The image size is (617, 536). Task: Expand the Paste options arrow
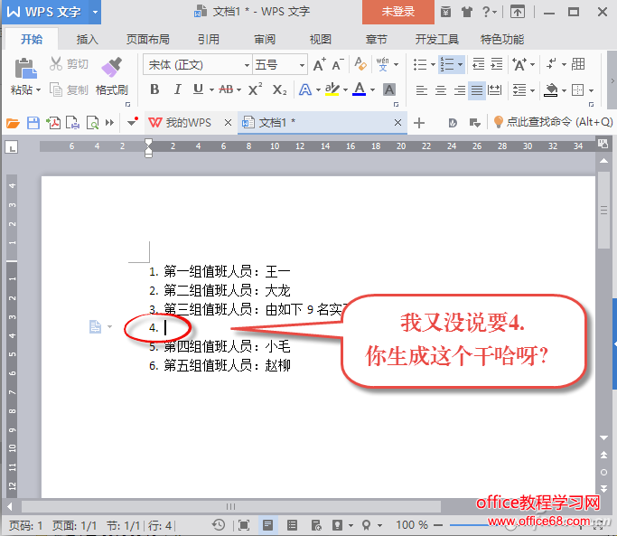(x=38, y=90)
